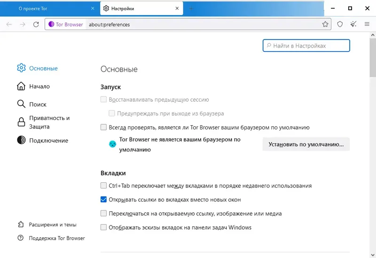The width and height of the screenshot is (376, 258).
Task: Go to Приватность и Защита section
Action: 44,122
